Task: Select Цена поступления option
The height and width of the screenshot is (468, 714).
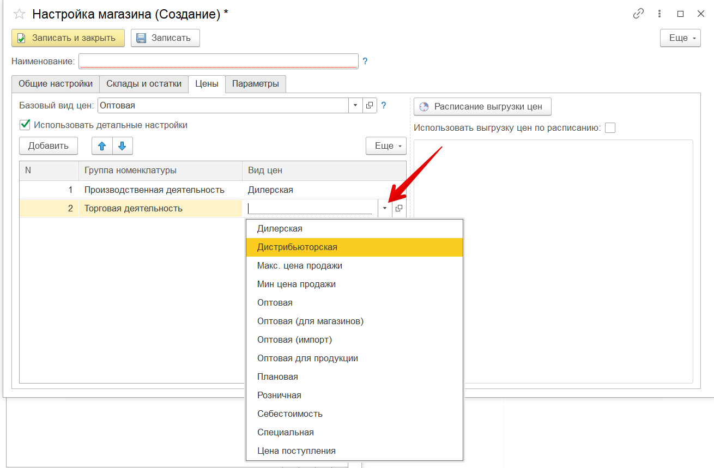Action: coord(354,451)
